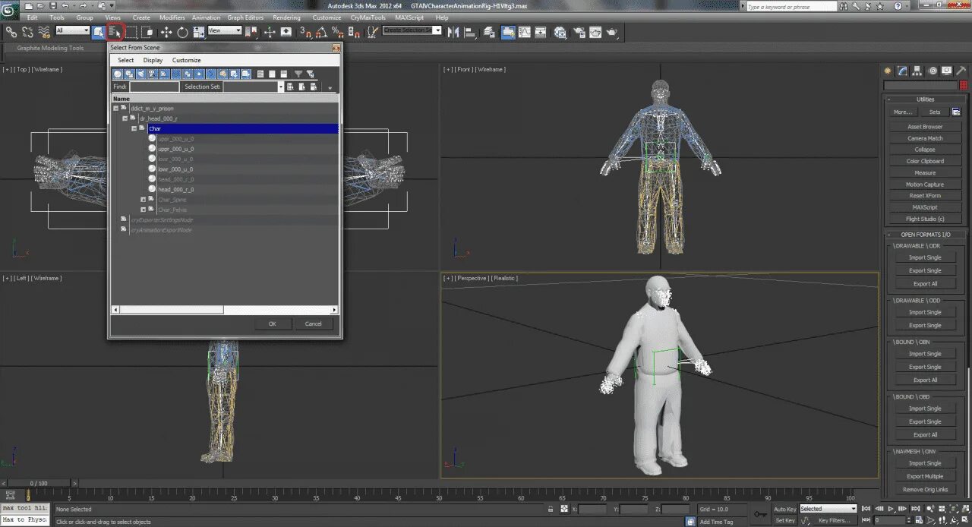Click the Asset Browser utility button
This screenshot has width=972, height=527.
click(x=925, y=127)
